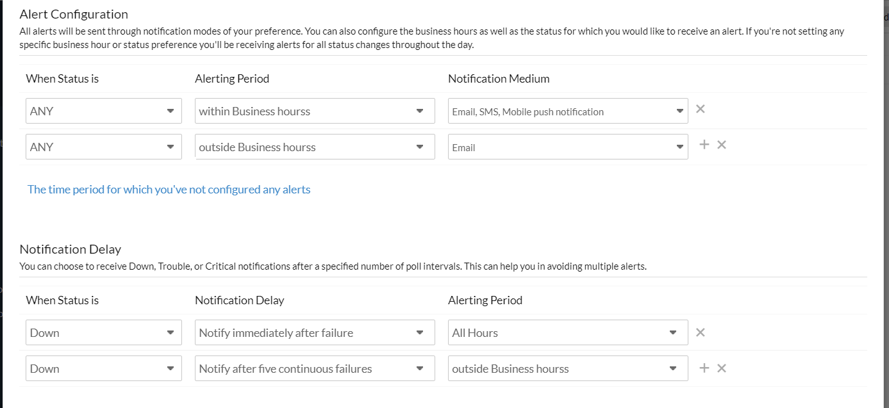Open second 'Down' status dropdown in Notification Delay
889x408 pixels.
[x=103, y=368]
